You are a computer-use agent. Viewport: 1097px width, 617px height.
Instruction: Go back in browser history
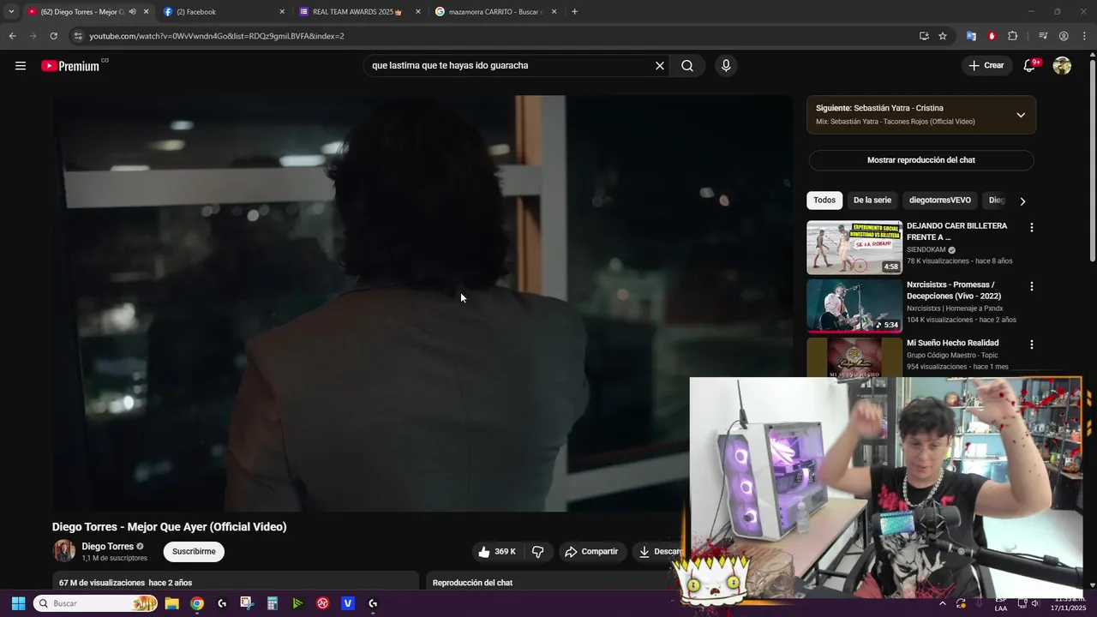(x=12, y=36)
